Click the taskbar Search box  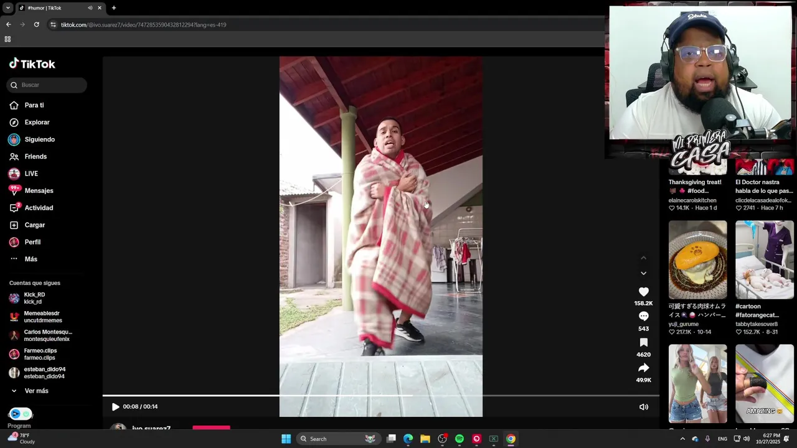pos(339,439)
